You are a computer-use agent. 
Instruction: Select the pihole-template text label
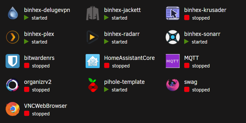[124, 82]
